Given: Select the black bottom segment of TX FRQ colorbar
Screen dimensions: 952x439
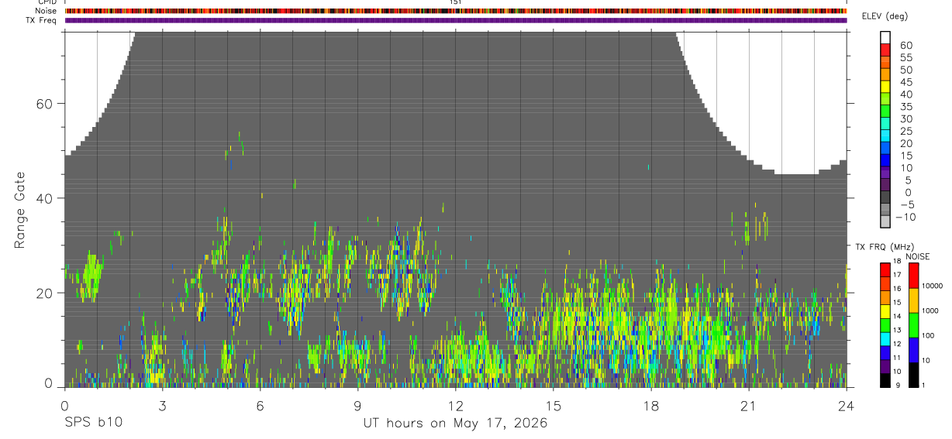Looking at the screenshot, I should (x=885, y=380).
